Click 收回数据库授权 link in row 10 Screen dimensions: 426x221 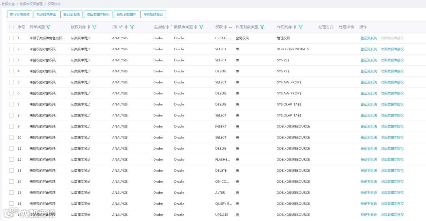pyautogui.click(x=392, y=138)
